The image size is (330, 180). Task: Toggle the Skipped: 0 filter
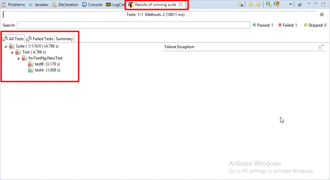click(315, 25)
